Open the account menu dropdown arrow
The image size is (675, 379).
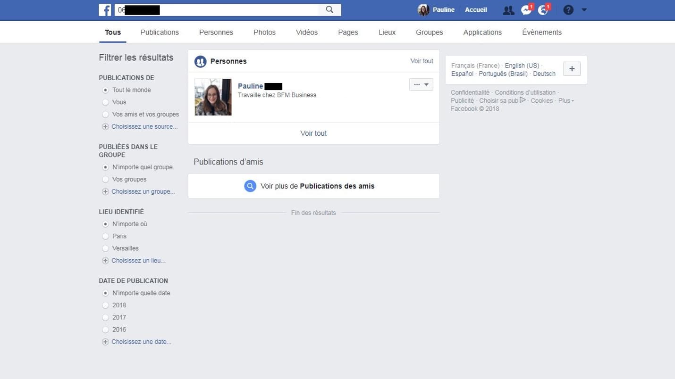pyautogui.click(x=584, y=10)
